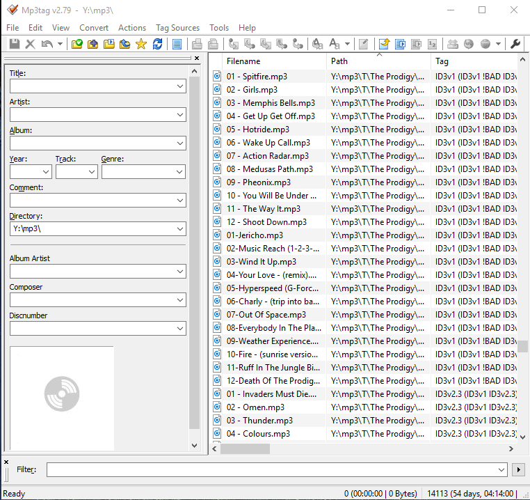530x500 pixels.
Task: Click the folder with blue up arrow icon
Action: point(125,44)
